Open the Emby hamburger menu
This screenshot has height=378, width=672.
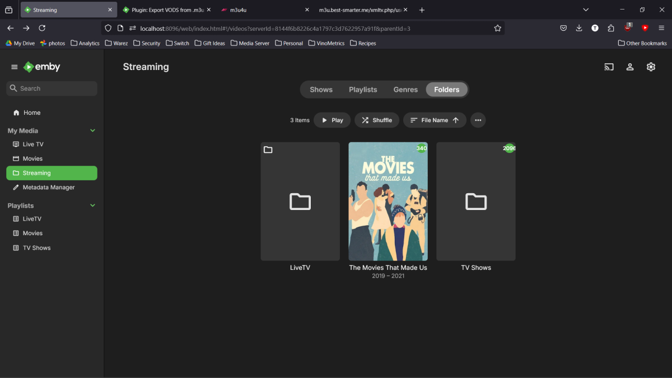tap(15, 67)
